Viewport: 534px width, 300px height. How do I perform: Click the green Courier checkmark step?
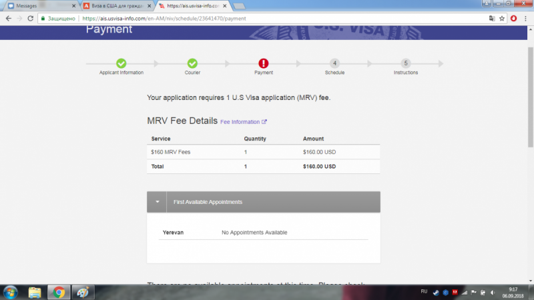pyautogui.click(x=192, y=63)
